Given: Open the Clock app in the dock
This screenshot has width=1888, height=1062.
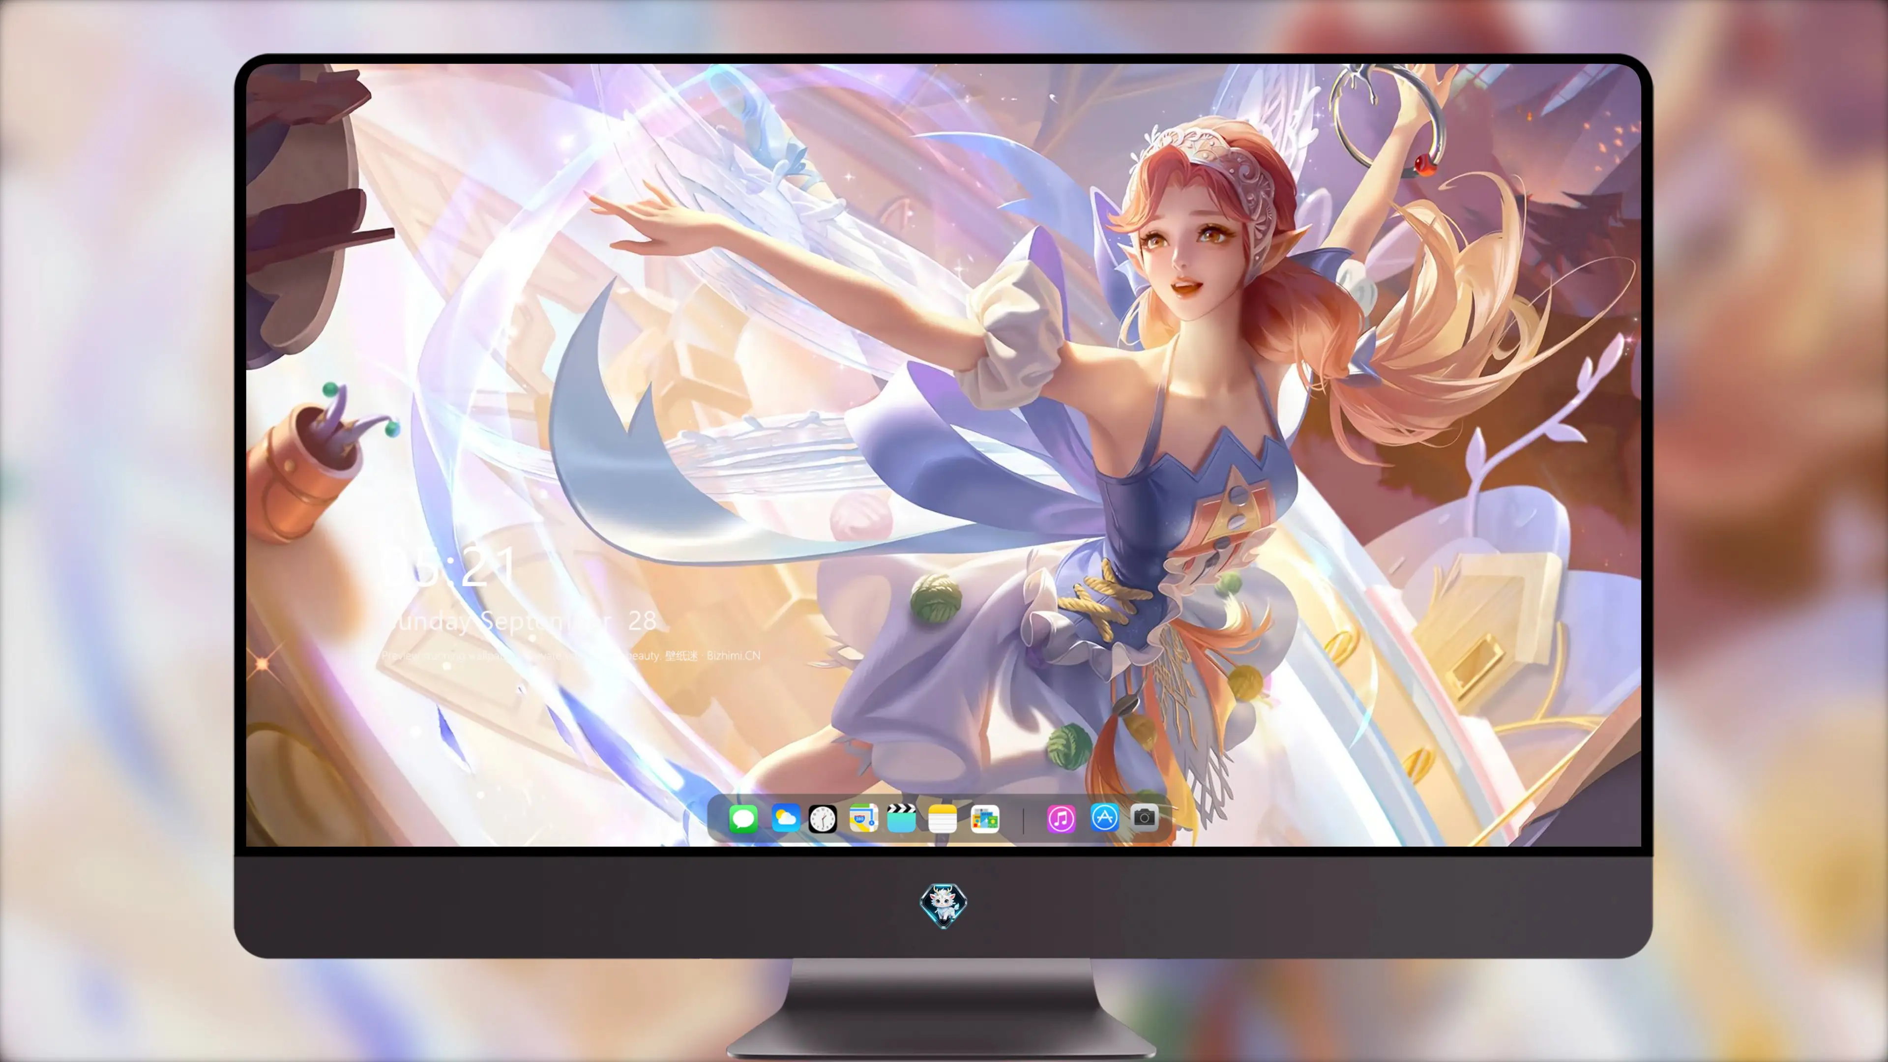Looking at the screenshot, I should 823,818.
